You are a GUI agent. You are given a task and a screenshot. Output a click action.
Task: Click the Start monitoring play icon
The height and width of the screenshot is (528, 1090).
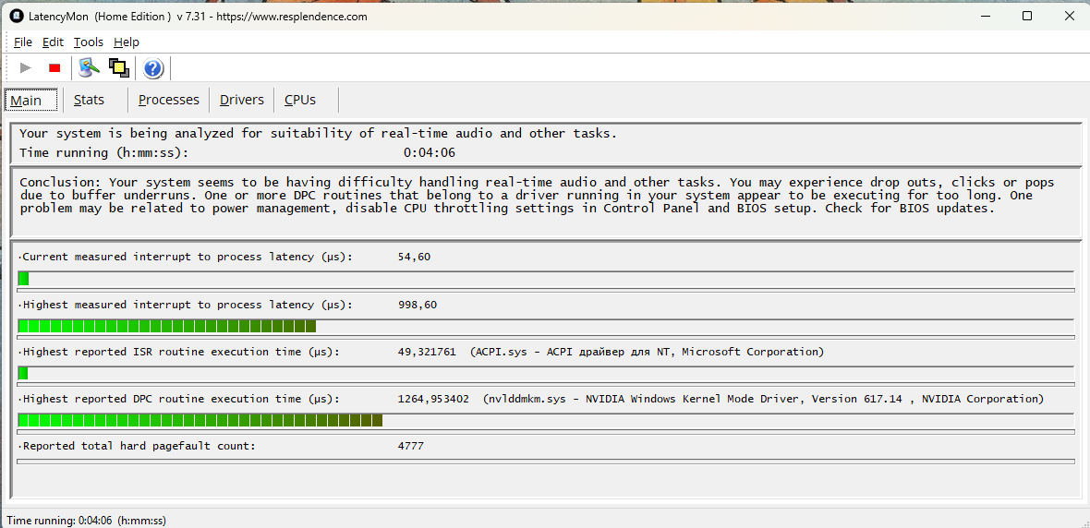(x=27, y=68)
